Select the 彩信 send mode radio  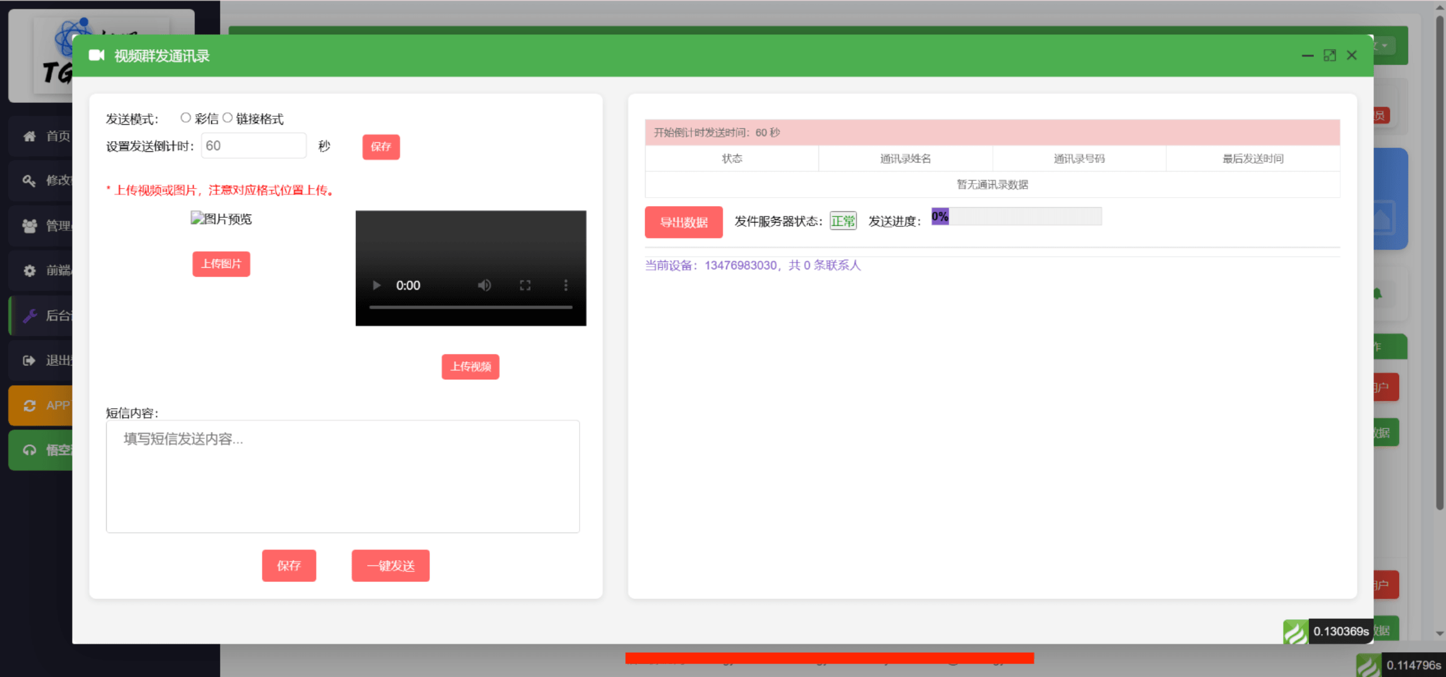tap(185, 118)
